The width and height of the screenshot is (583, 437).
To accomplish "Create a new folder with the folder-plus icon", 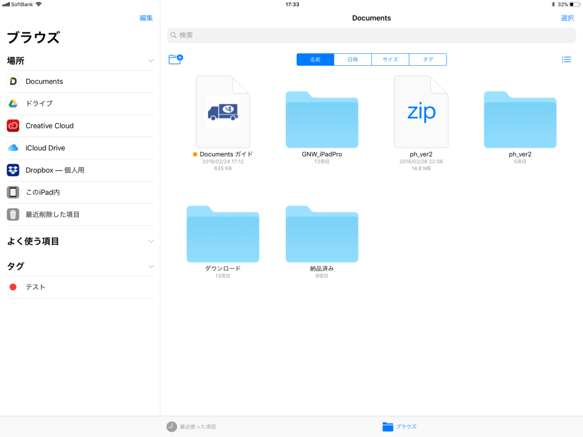I will tap(175, 59).
